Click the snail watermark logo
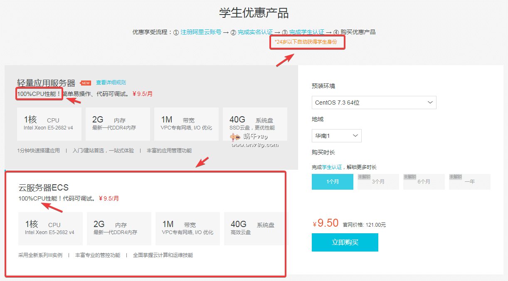 tap(235, 137)
